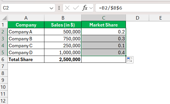The image size is (170, 104).
Task: Expand the function dropdown next to fx
Action: coord(91,8)
